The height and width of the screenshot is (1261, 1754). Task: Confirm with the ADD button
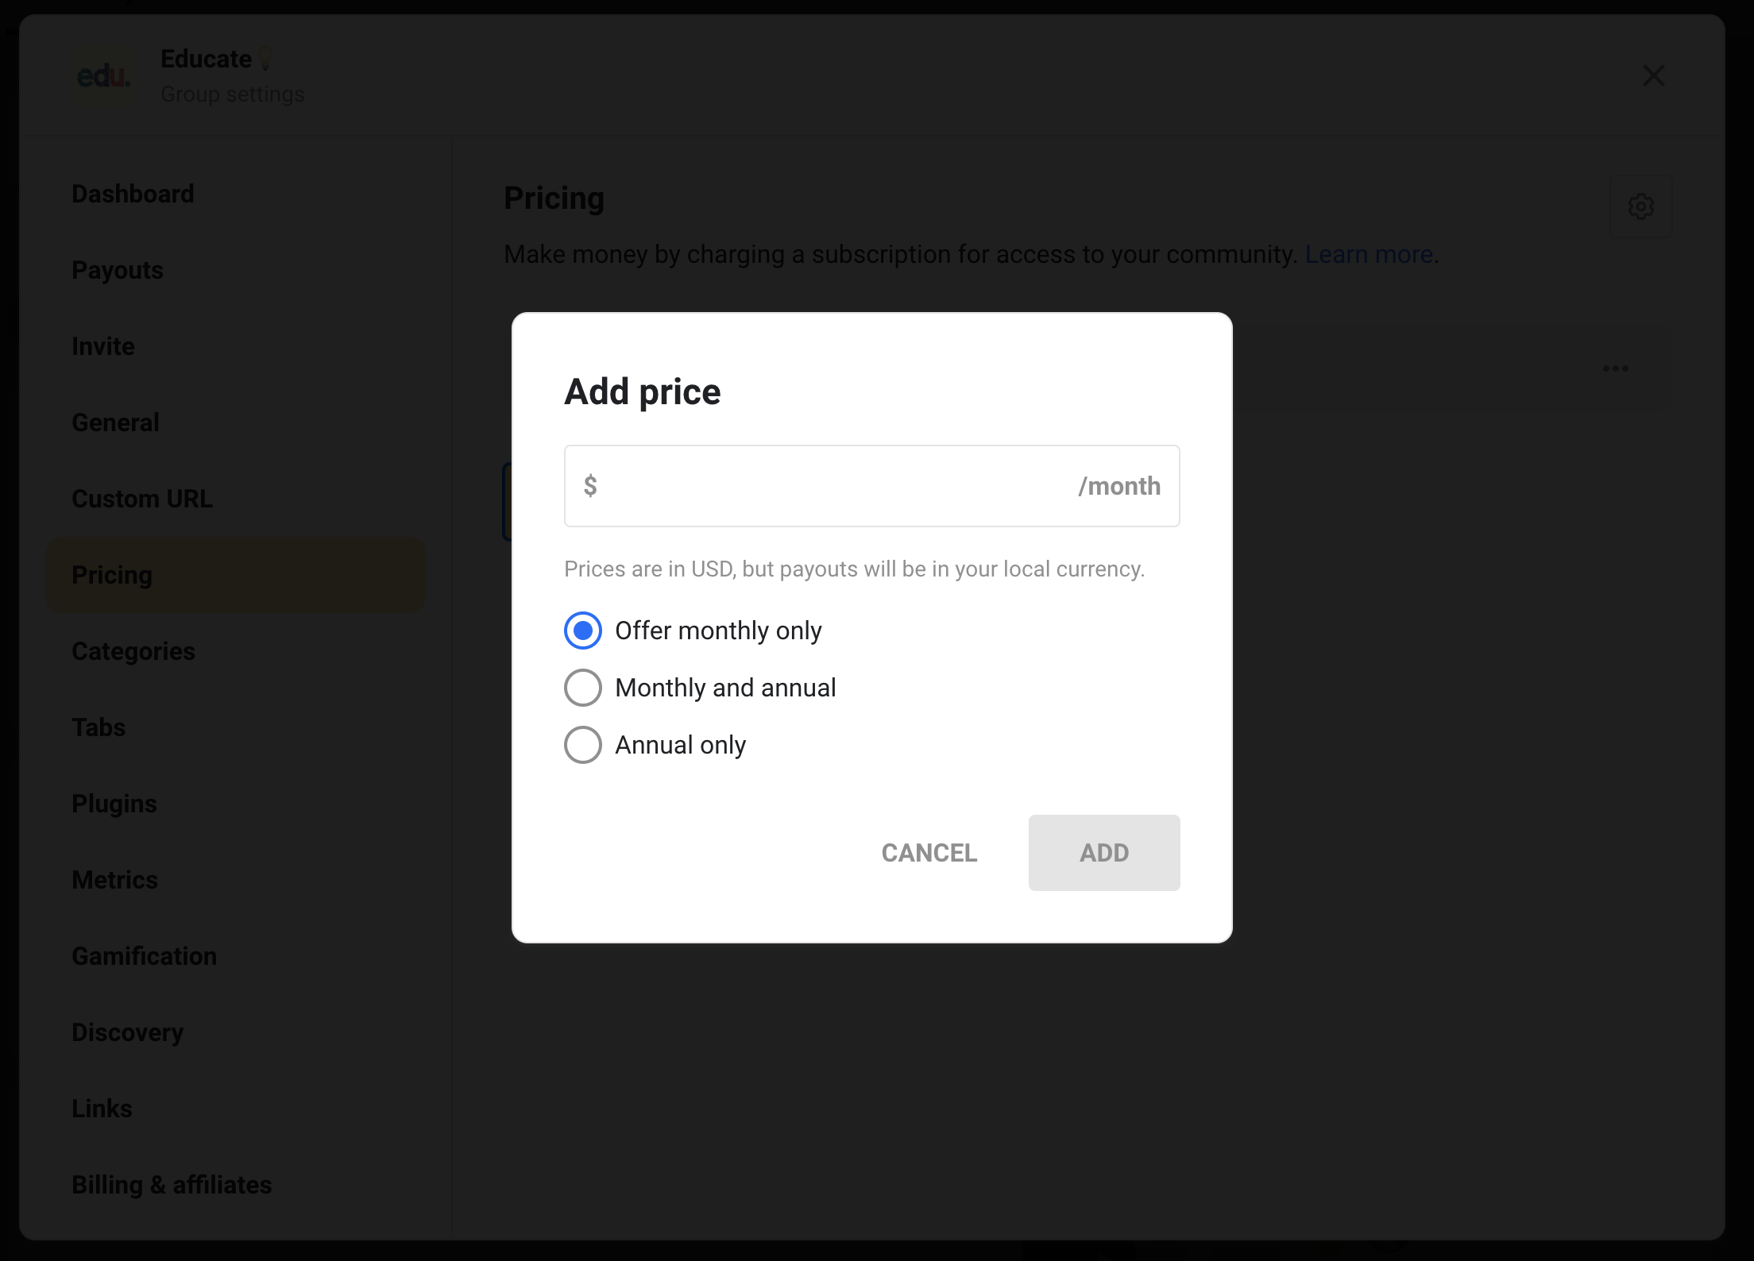(1104, 853)
